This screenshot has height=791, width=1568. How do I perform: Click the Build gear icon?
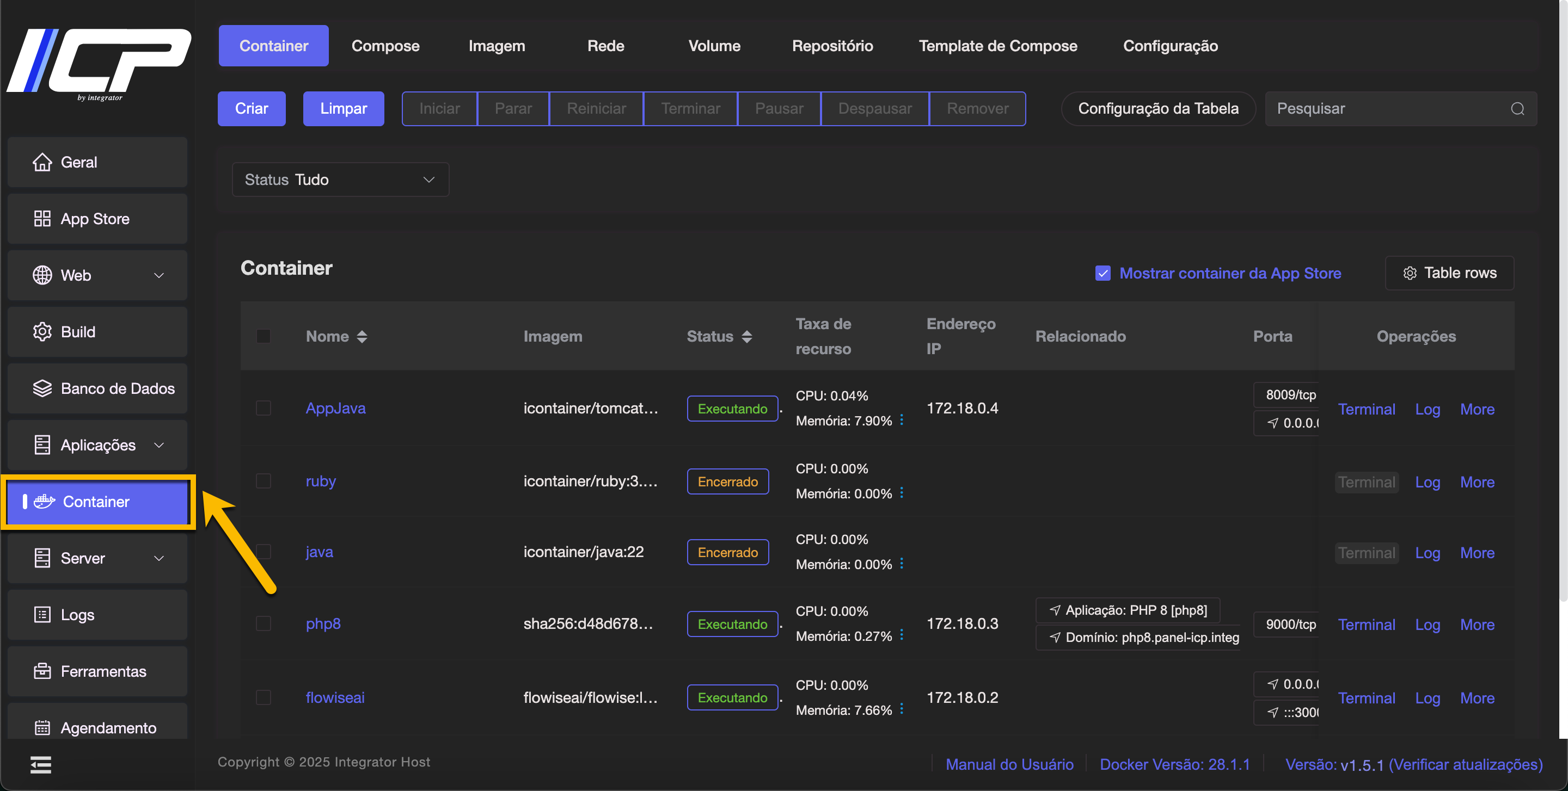(x=42, y=332)
